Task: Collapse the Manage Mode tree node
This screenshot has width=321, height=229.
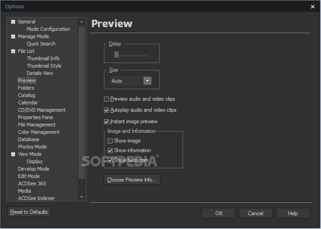Action: (x=13, y=36)
